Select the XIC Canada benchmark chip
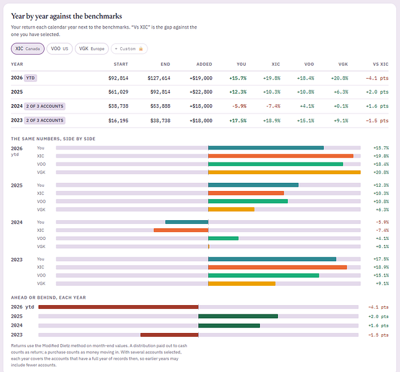This screenshot has width=400, height=372. (27, 48)
